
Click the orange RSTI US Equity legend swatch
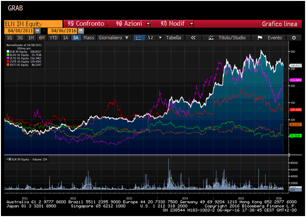(x=8, y=65)
